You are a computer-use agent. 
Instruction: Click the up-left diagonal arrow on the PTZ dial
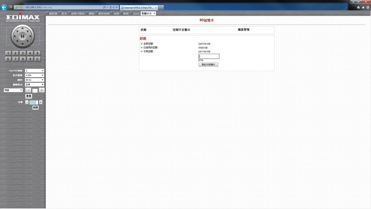click(17, 31)
